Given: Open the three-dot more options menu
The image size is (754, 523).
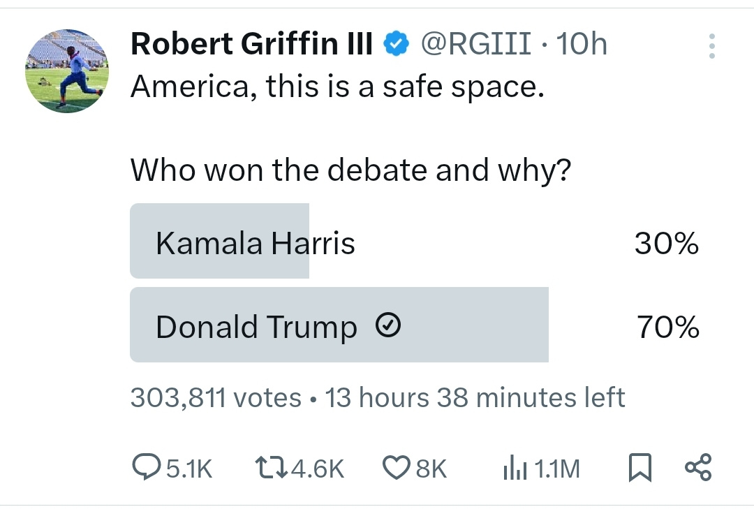Looking at the screenshot, I should click(x=711, y=45).
